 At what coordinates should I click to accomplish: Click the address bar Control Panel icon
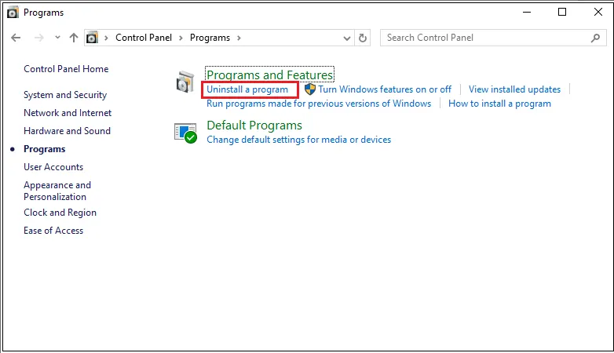[x=93, y=38]
